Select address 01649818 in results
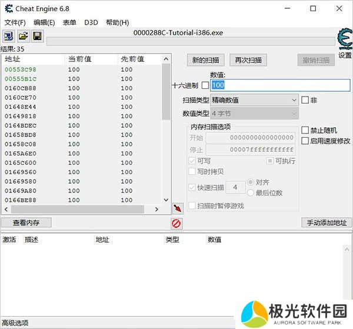The image size is (353, 329). click(21, 116)
